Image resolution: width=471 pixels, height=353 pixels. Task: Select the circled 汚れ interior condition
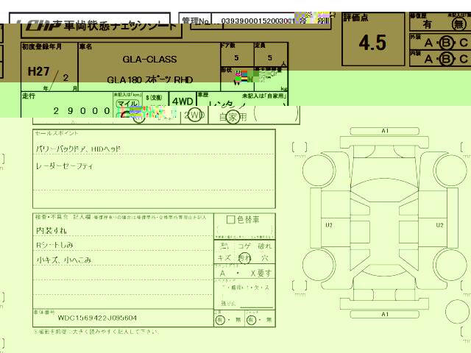(244, 258)
